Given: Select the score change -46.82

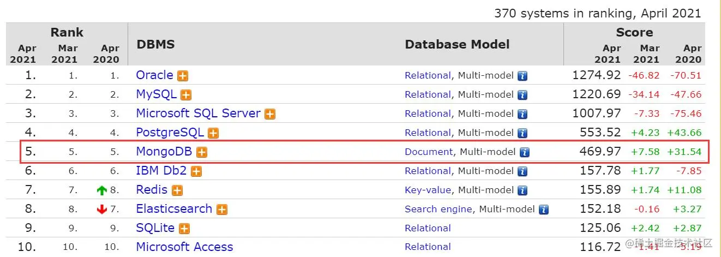Looking at the screenshot, I should [x=644, y=76].
